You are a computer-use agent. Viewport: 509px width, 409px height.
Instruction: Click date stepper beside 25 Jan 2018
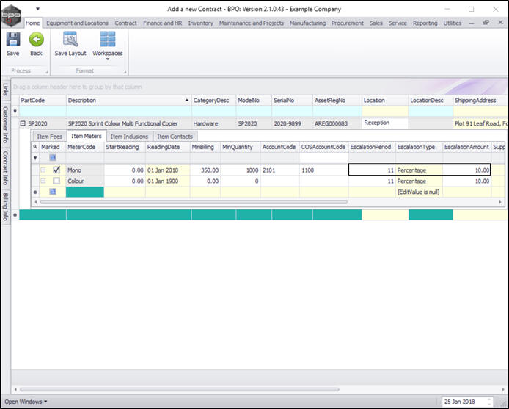[489, 402]
